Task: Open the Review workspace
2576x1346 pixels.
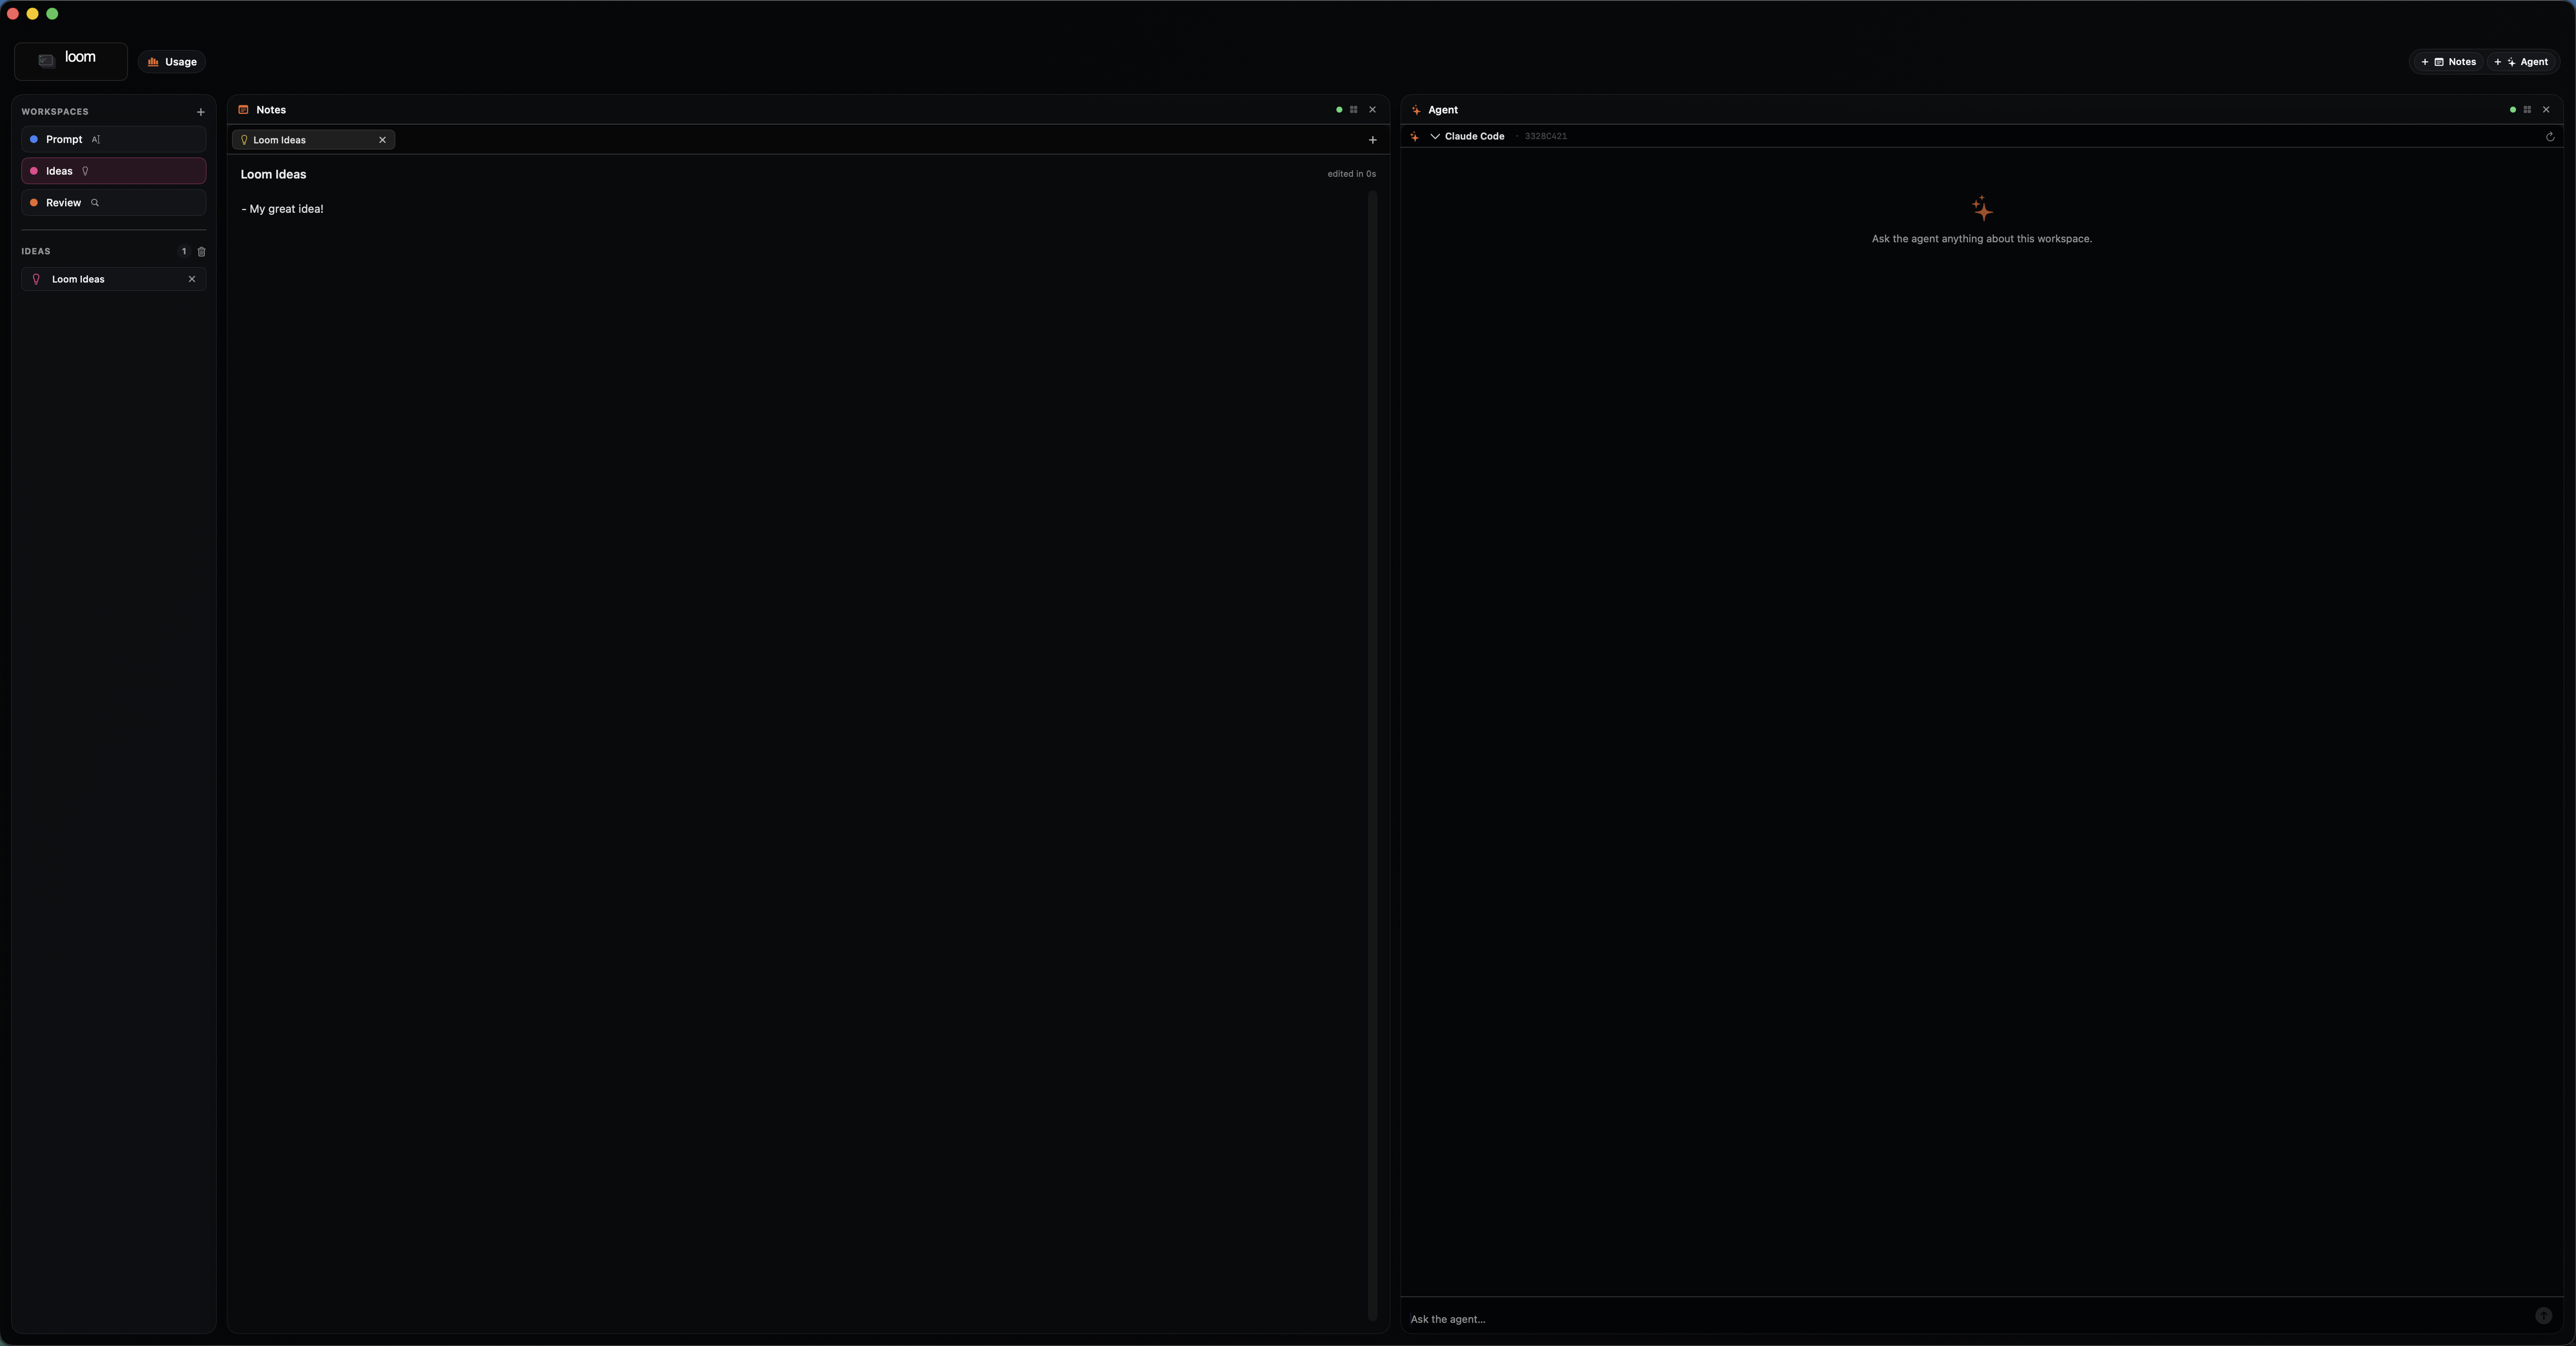Action: pos(113,203)
